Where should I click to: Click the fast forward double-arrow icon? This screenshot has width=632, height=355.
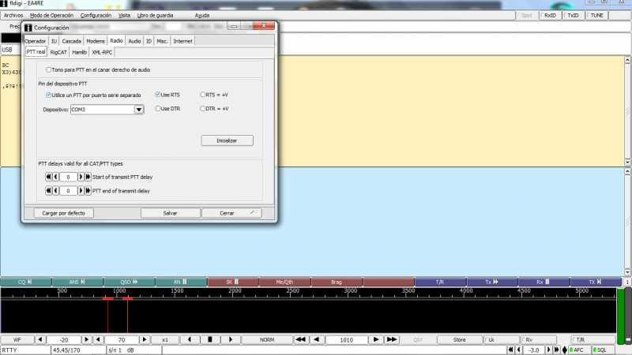[x=392, y=339]
